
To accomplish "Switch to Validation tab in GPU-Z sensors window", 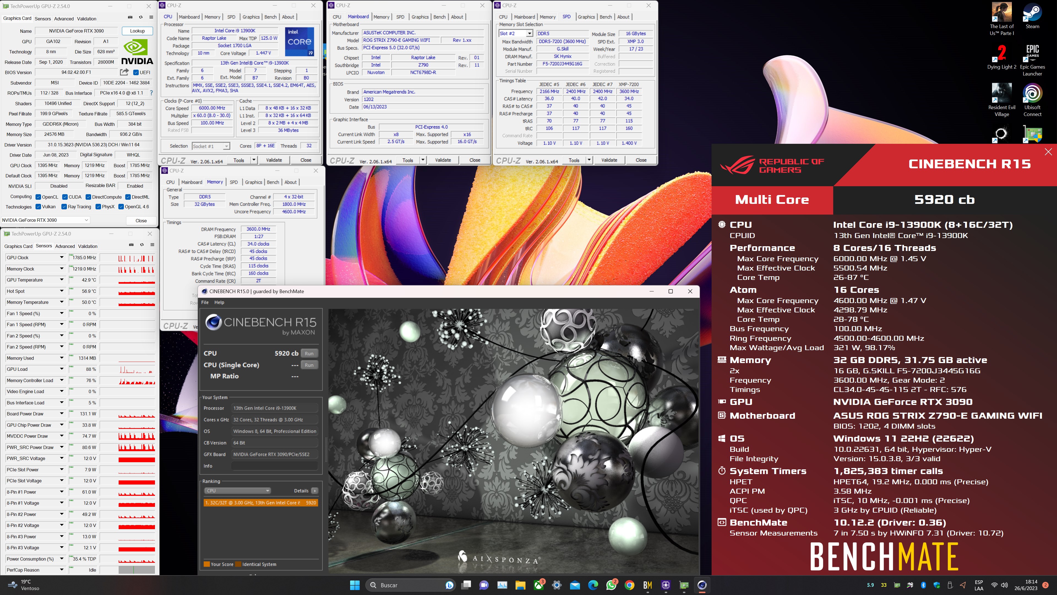I will click(x=88, y=246).
